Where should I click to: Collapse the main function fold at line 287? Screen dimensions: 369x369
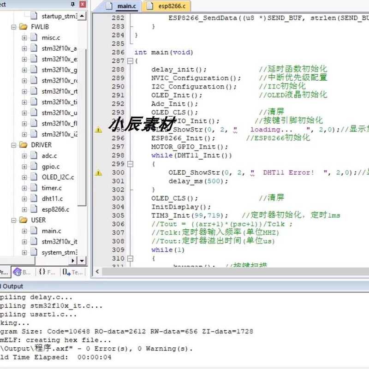pyautogui.click(x=130, y=61)
